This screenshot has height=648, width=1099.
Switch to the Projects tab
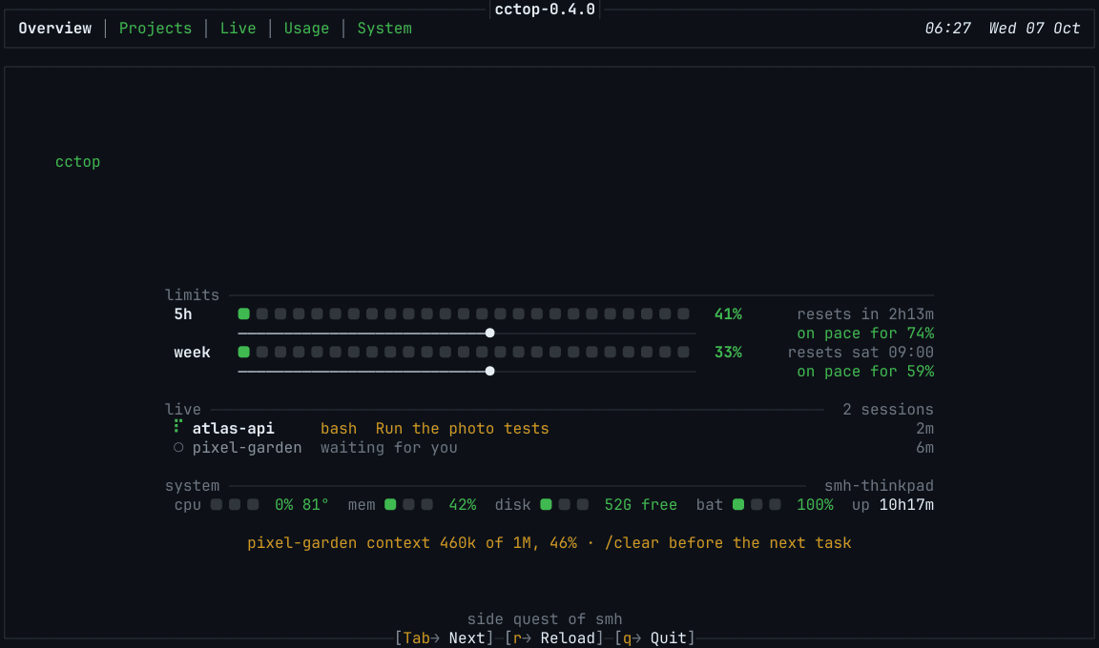click(x=155, y=29)
